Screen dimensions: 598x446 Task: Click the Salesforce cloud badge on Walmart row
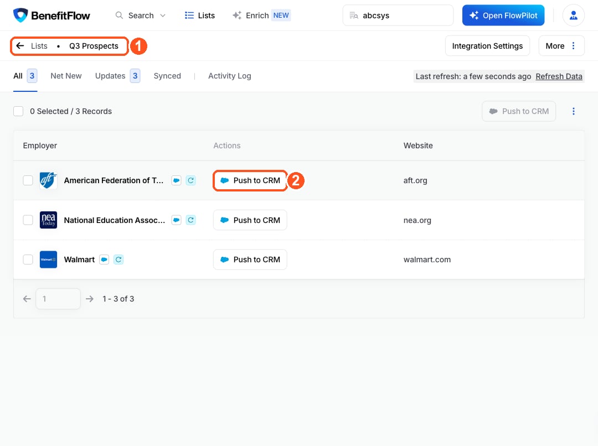104,260
